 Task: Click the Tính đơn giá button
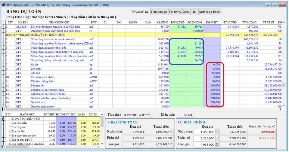(x=159, y=12)
